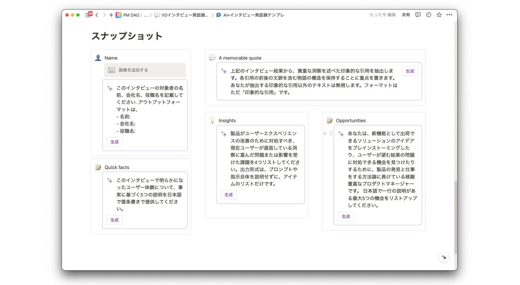
Task: Click the AI sparkle icon in Name block
Action: 110,88
